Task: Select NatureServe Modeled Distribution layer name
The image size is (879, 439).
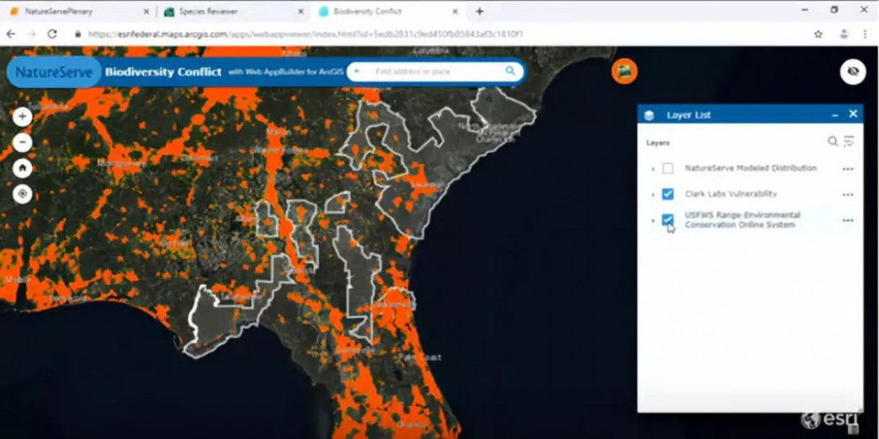Action: (751, 168)
